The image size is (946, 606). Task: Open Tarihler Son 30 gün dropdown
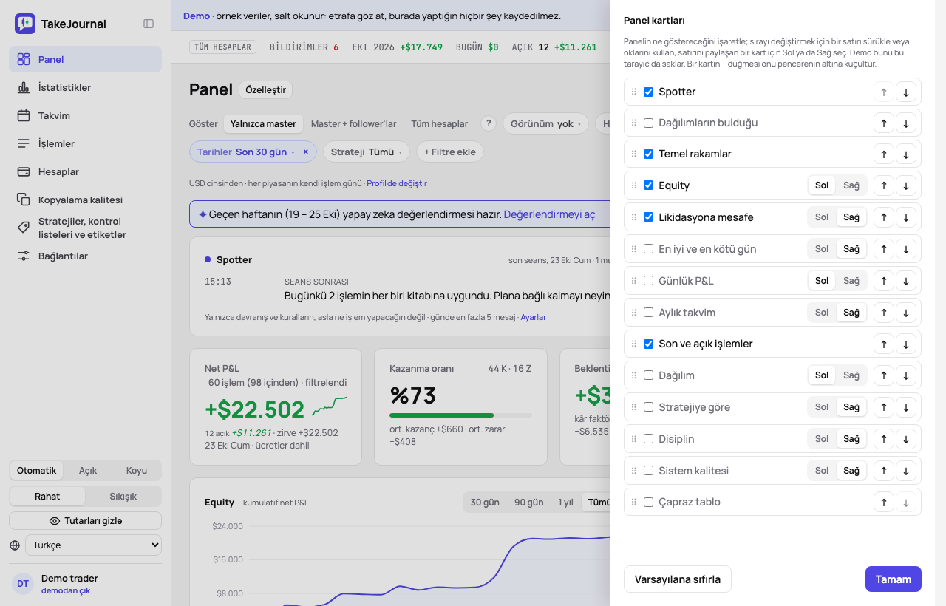coord(246,151)
